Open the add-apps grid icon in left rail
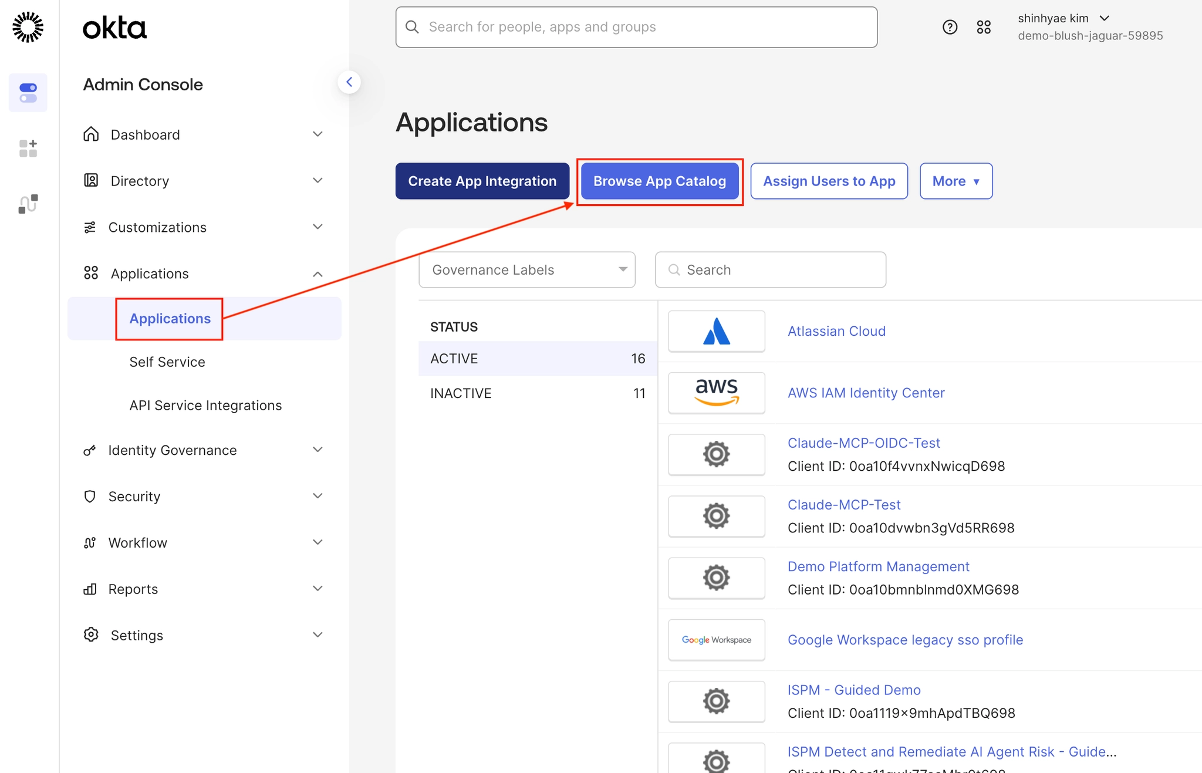The image size is (1202, 773). [28, 148]
